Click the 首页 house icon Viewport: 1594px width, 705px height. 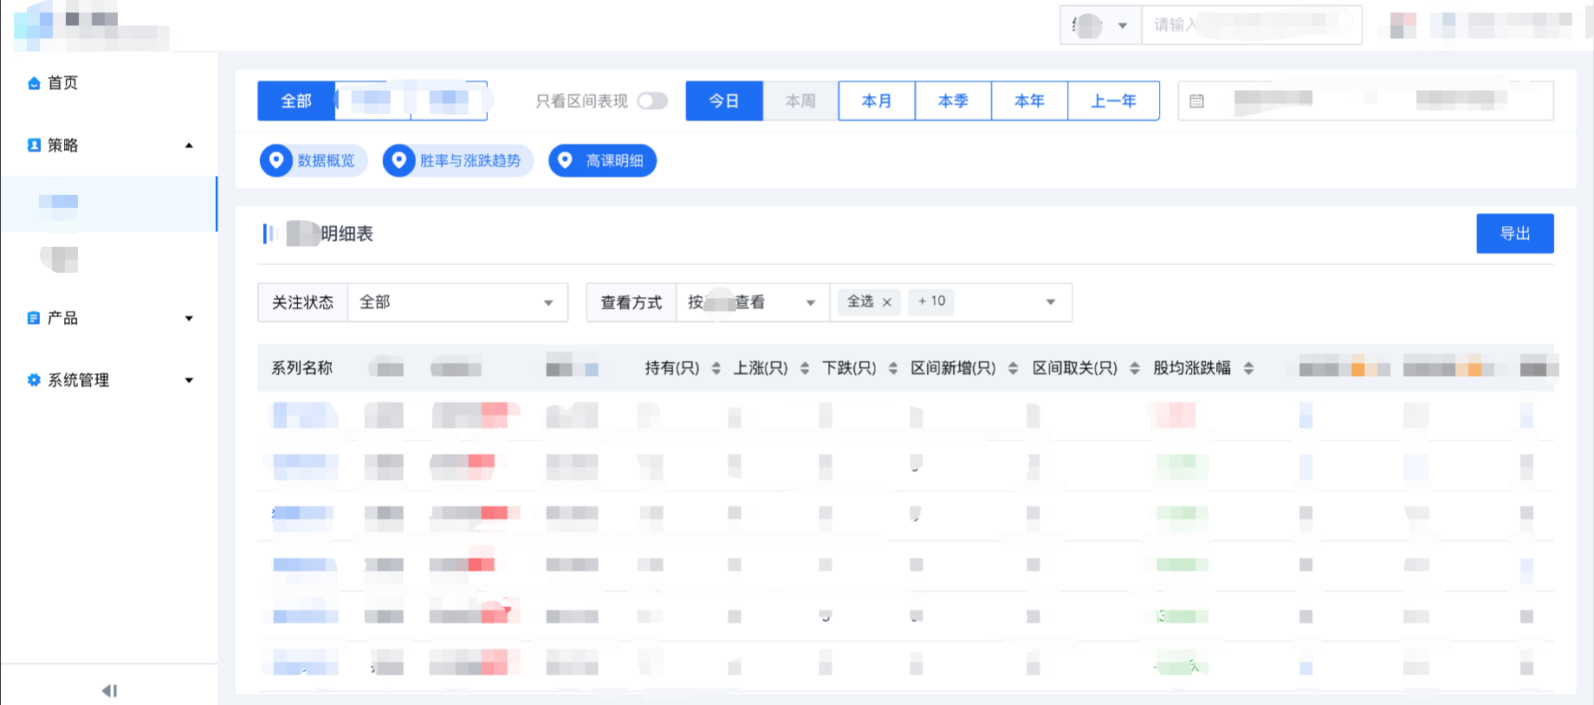coord(34,83)
